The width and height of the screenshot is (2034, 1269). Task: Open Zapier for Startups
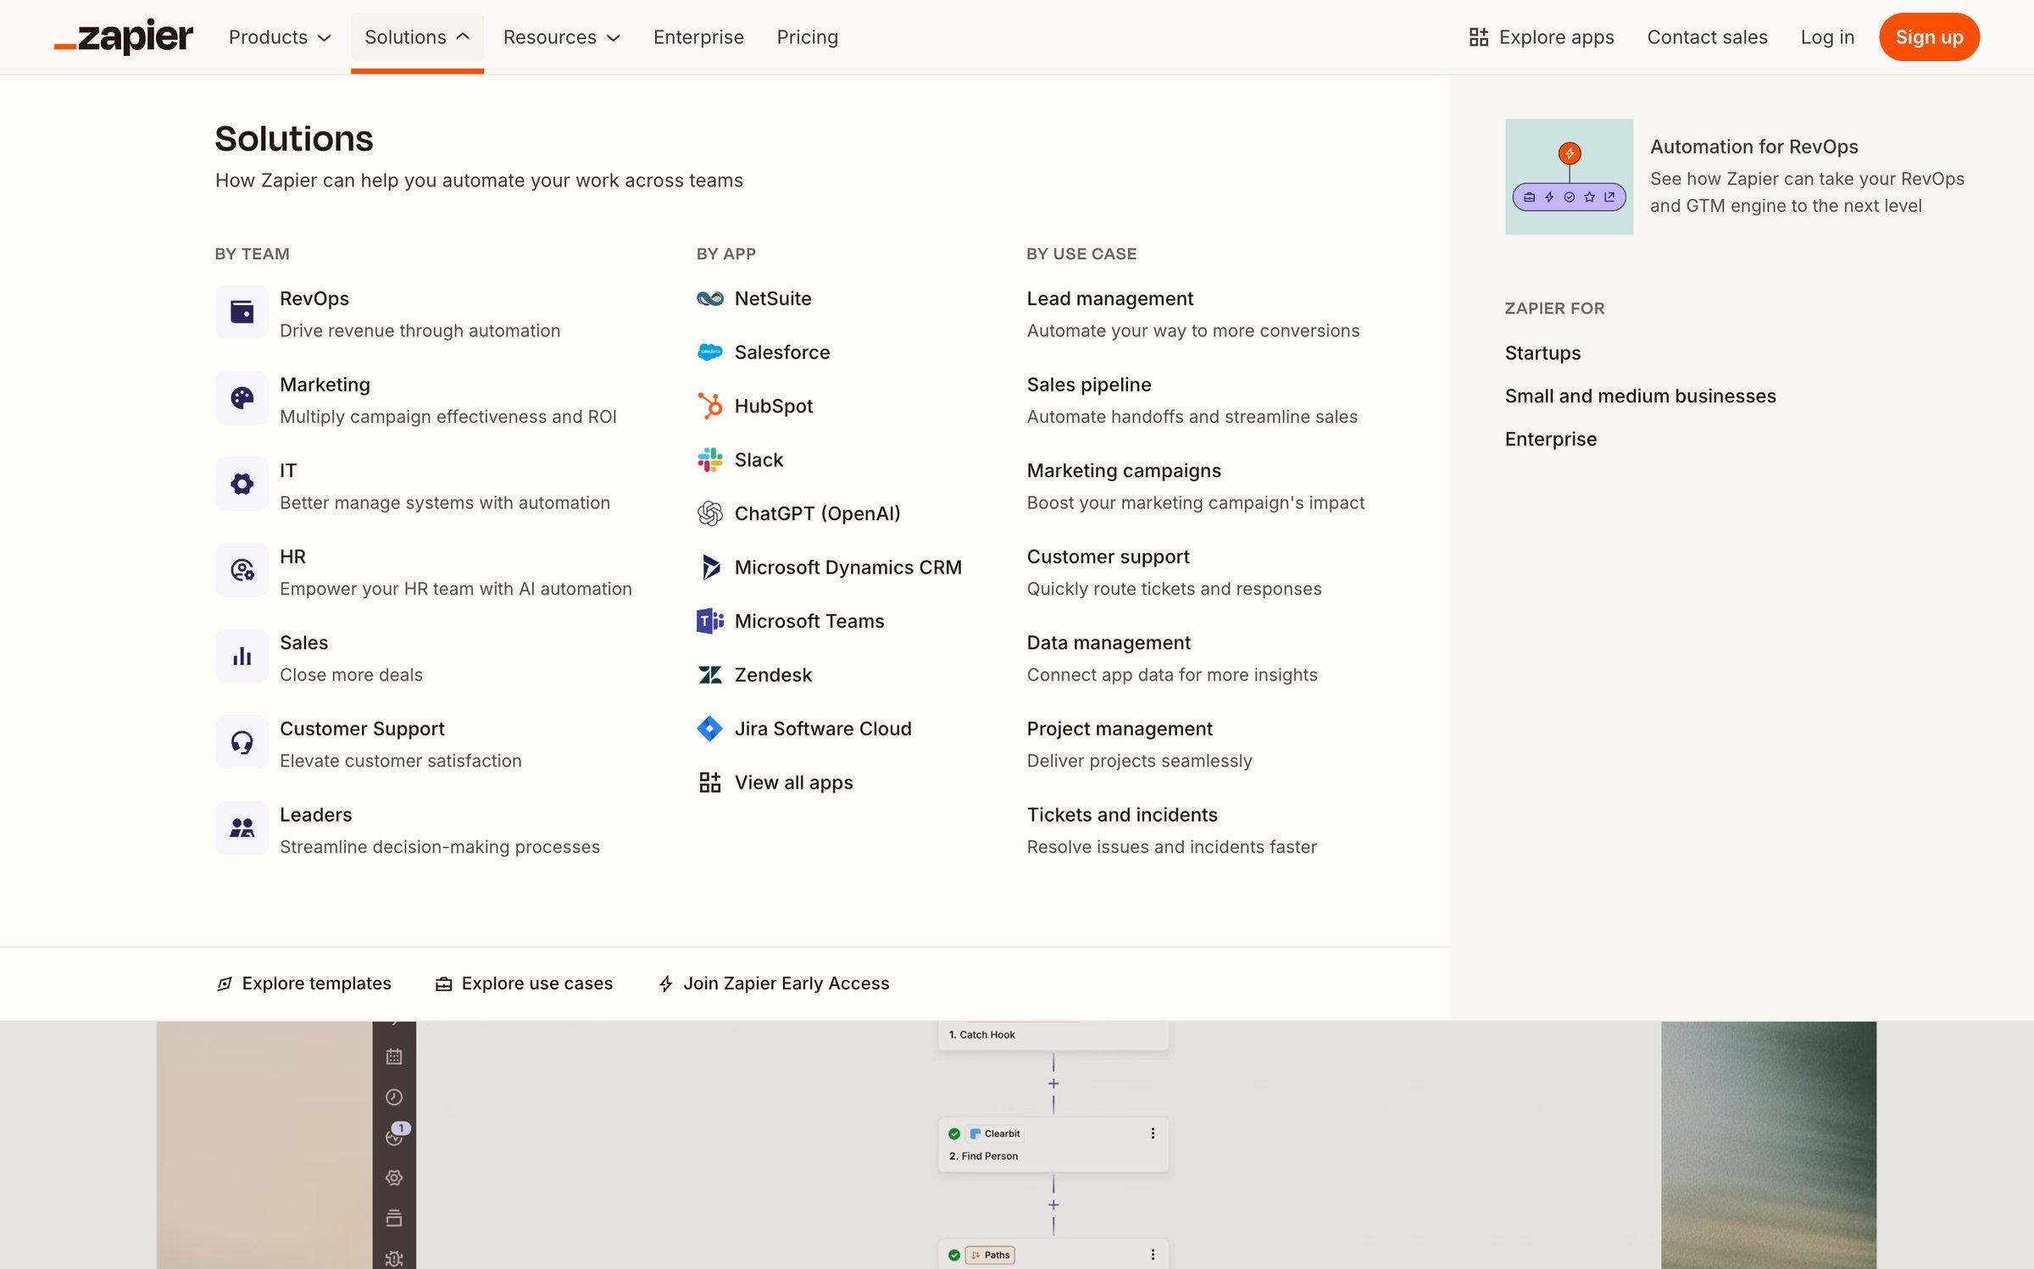1542,352
